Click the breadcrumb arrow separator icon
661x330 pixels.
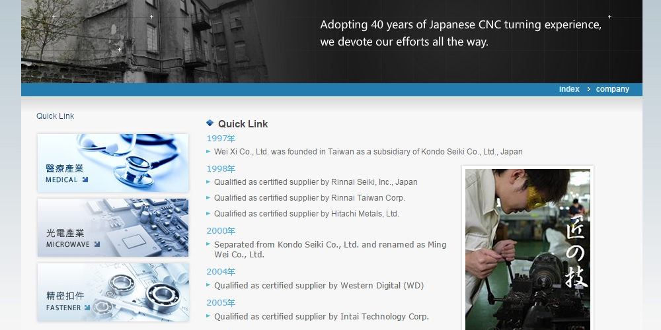588,89
